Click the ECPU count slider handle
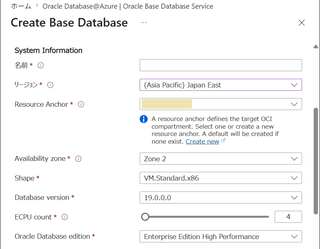320x249 pixels. tap(145, 217)
